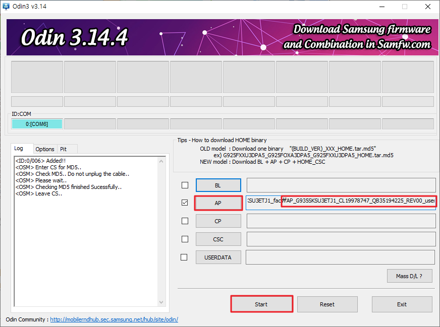Check the USERDATA checkbox

pos(184,257)
